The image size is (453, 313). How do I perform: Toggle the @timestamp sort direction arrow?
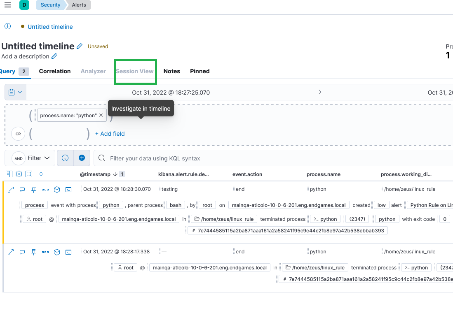click(115, 174)
